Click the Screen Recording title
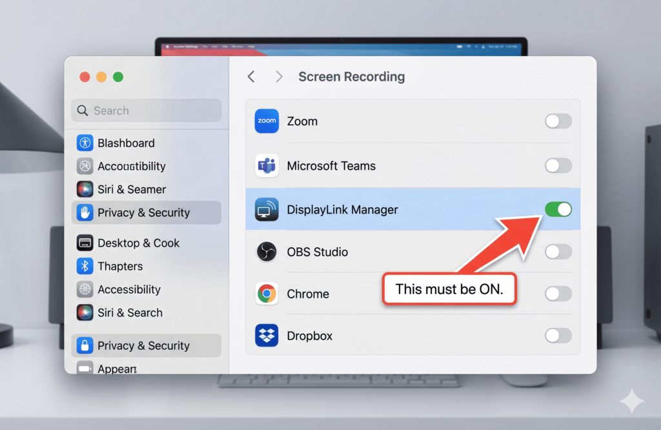This screenshot has width=661, height=430. tap(352, 77)
